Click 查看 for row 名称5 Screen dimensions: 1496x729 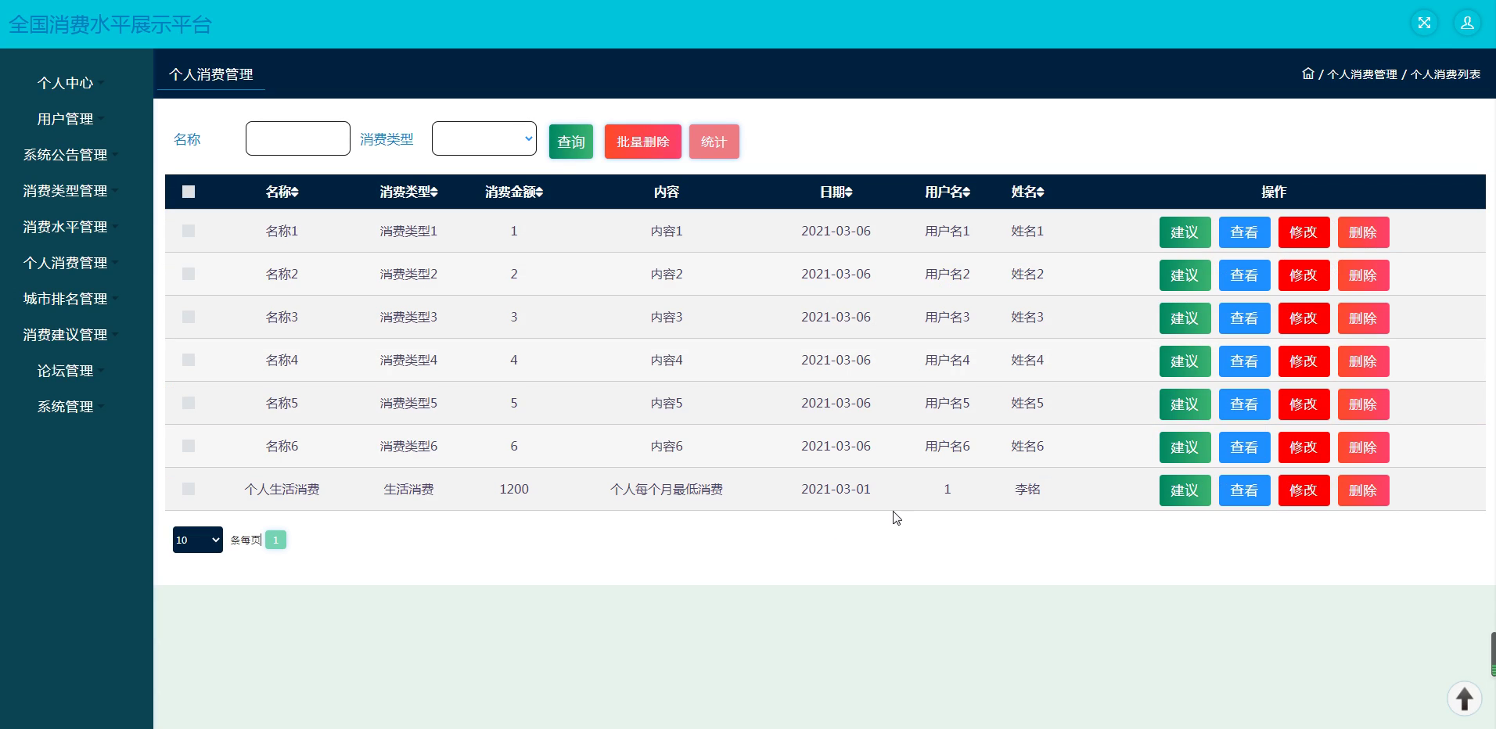click(x=1244, y=404)
